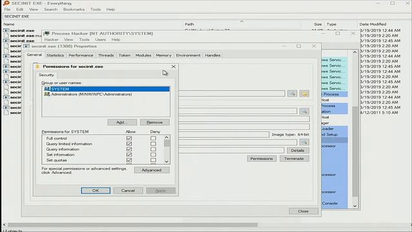The image size is (412, 232).
Task: Click Process Hacker list scrollbar up arrow
Action: [355, 52]
